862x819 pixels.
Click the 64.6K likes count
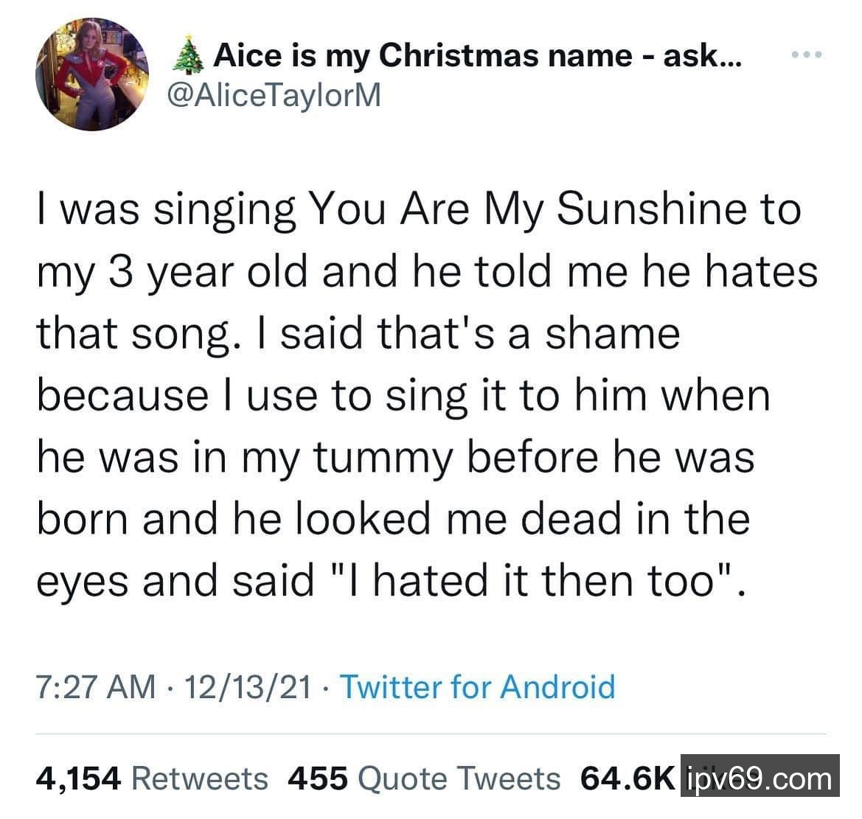(627, 778)
